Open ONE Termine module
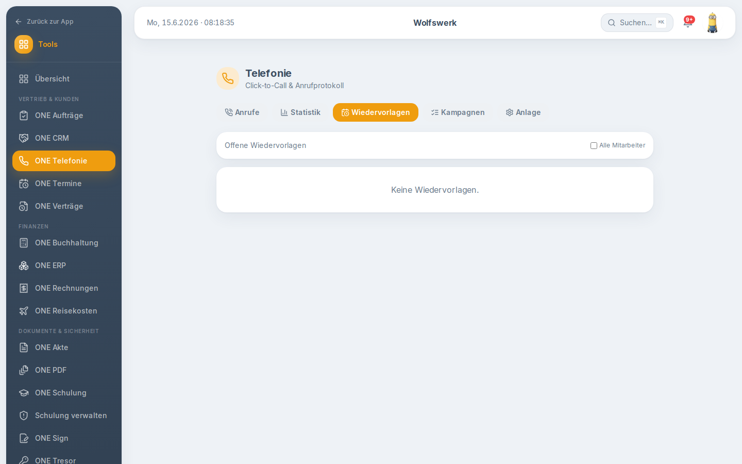The image size is (742, 464). tap(64, 184)
